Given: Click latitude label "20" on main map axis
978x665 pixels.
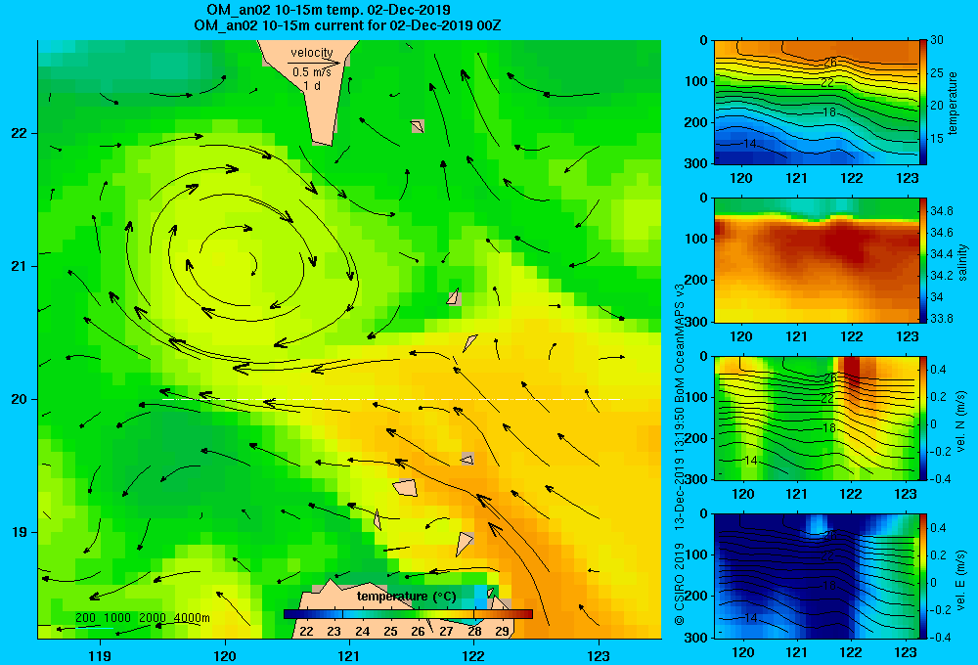Looking at the screenshot, I should point(19,399).
